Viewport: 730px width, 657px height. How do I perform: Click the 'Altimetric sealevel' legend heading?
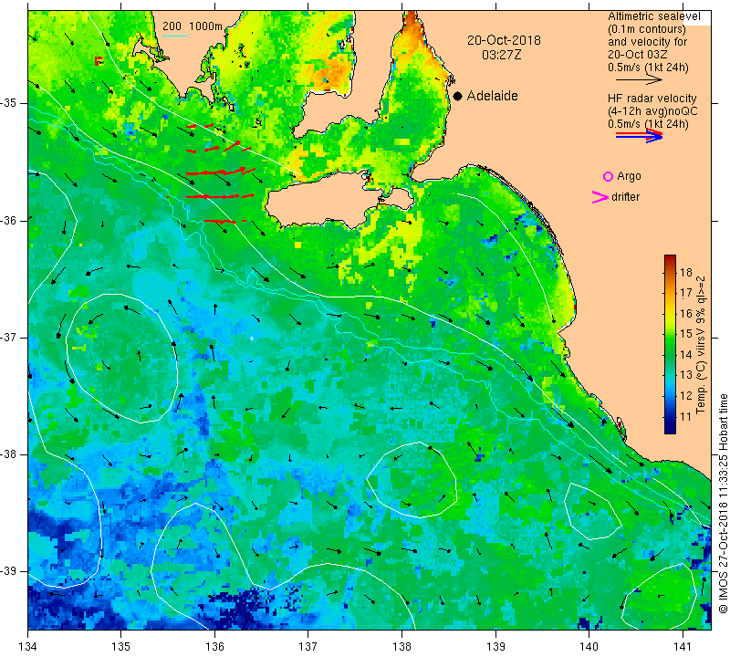tap(653, 16)
